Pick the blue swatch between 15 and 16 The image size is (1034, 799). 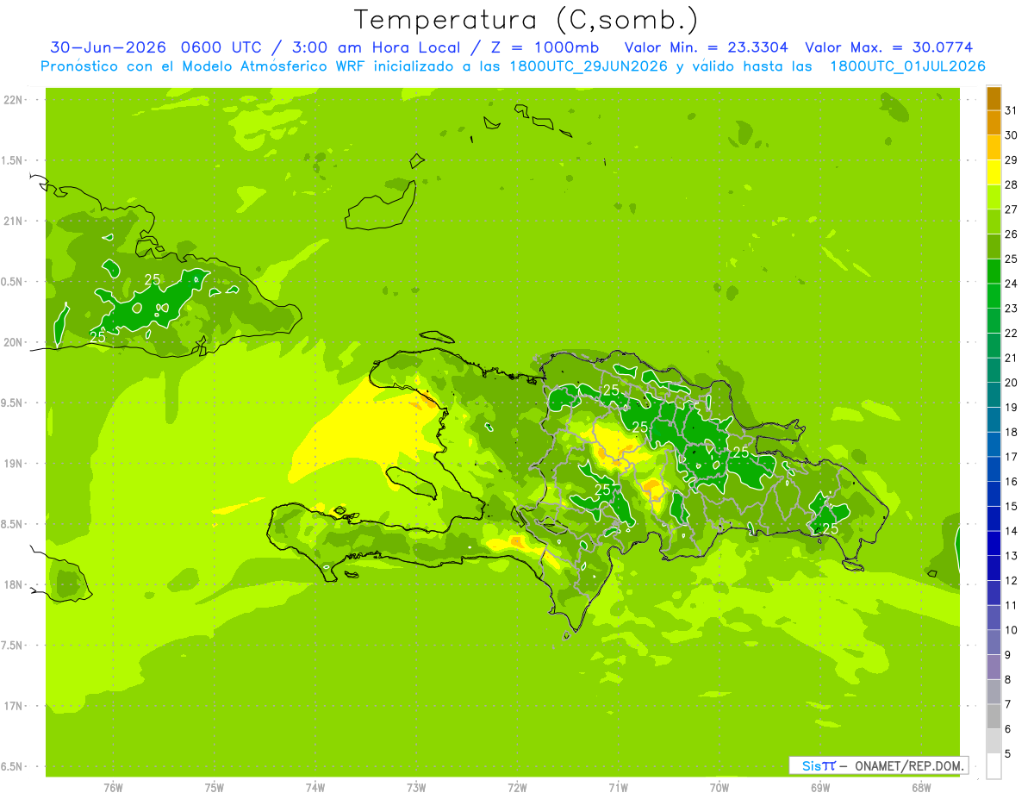pos(994,494)
